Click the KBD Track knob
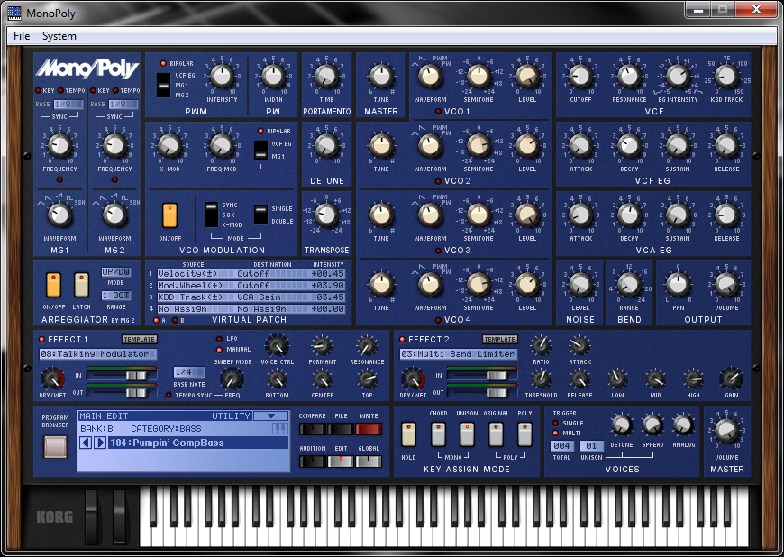 tap(726, 77)
